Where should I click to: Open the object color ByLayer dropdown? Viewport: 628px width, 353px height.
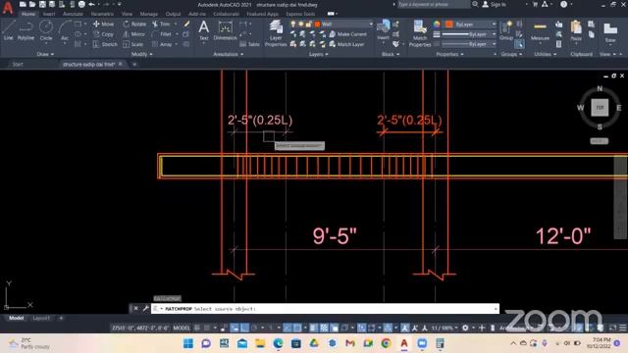470,24
